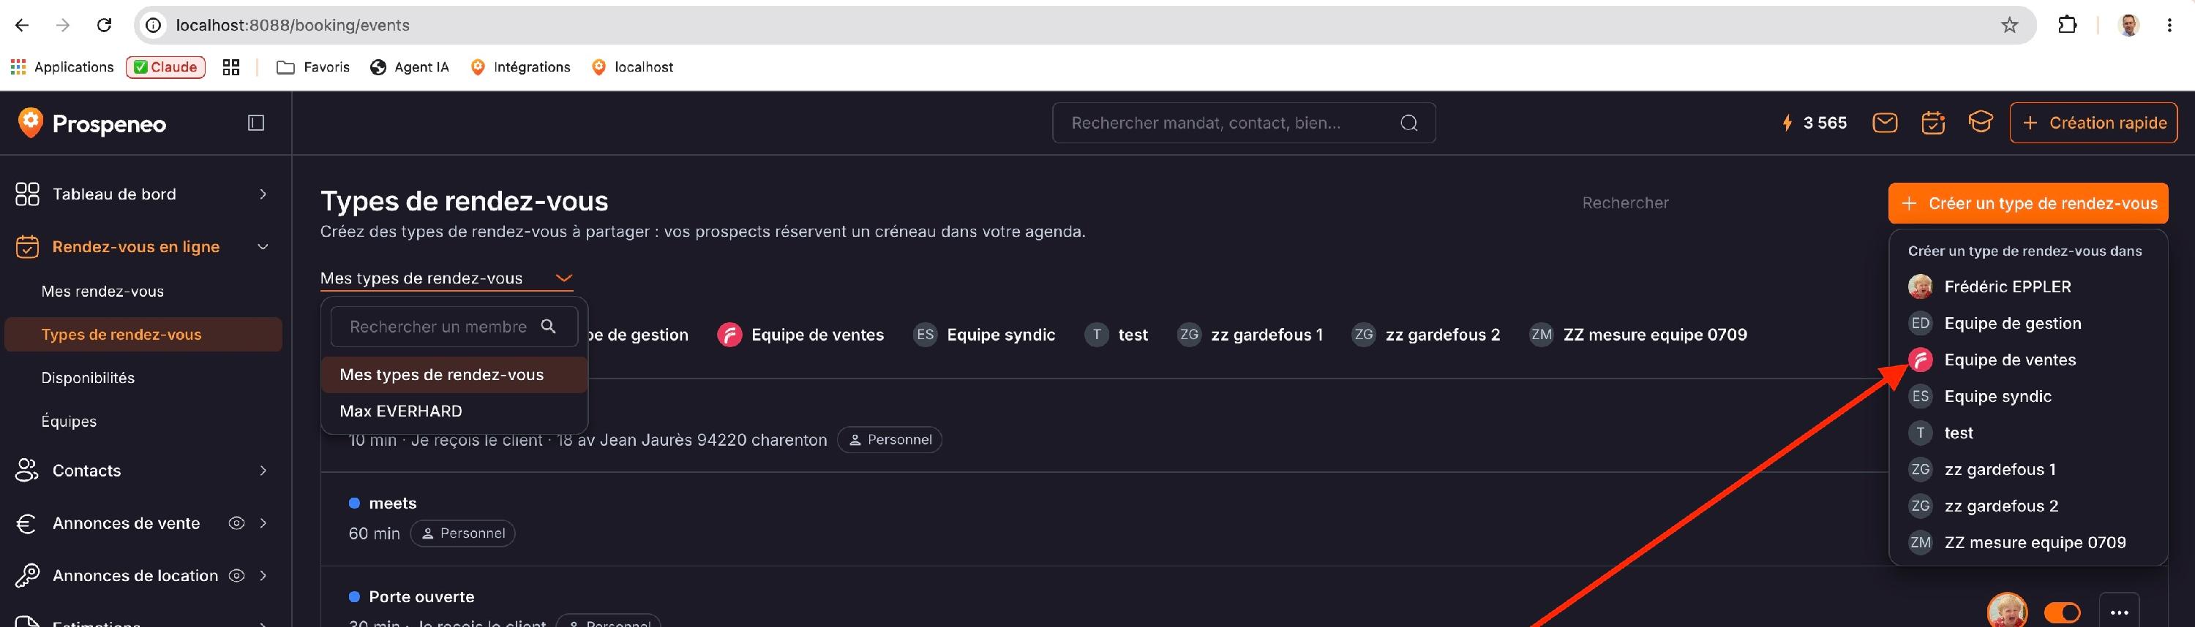The height and width of the screenshot is (627, 2195).
Task: Click the lightning credits 3 565 indicator
Action: pyautogui.click(x=1815, y=123)
